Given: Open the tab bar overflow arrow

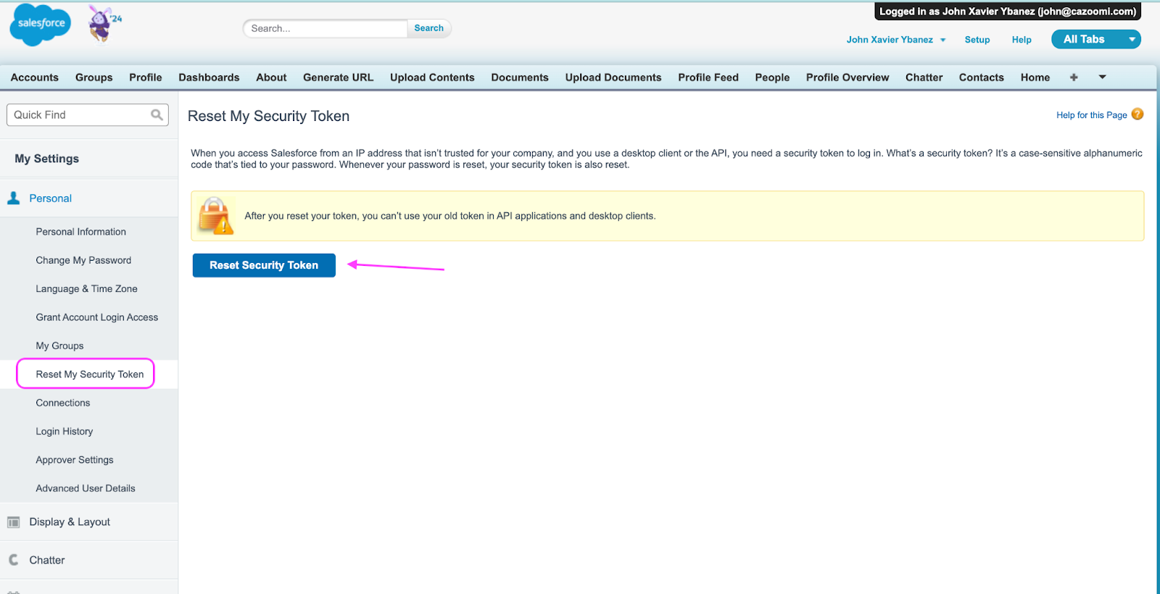Looking at the screenshot, I should (x=1102, y=77).
